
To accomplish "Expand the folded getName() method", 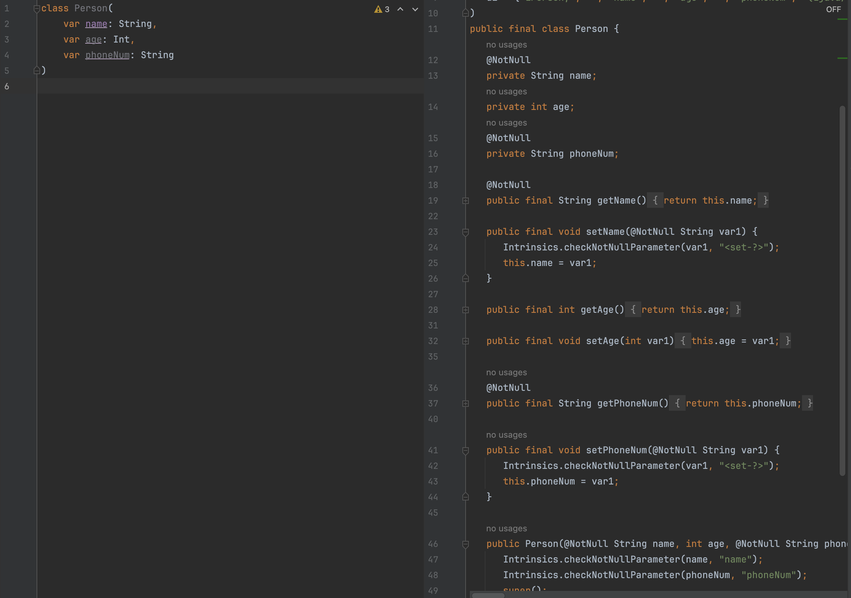I will [x=466, y=200].
